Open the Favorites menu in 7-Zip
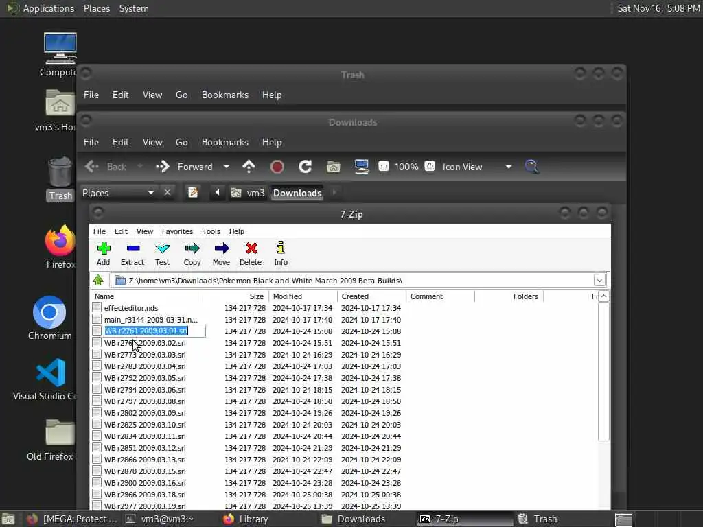Image resolution: width=703 pixels, height=527 pixels. [x=177, y=231]
